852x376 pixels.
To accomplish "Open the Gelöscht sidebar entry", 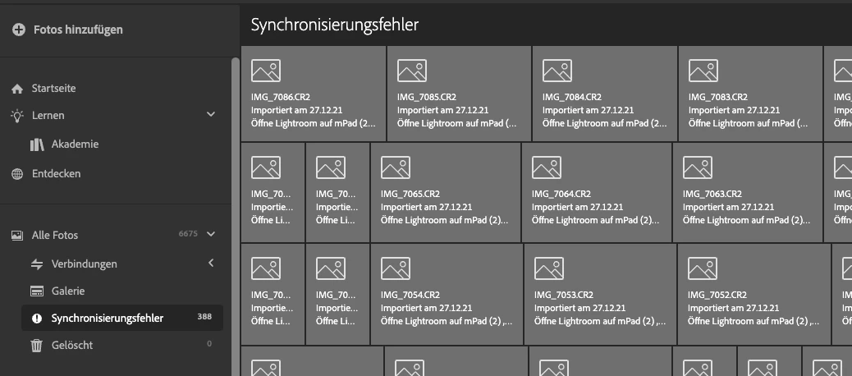I will tap(71, 345).
